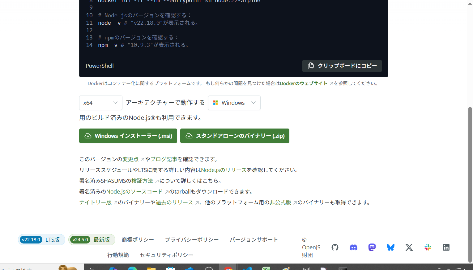The width and height of the screenshot is (473, 270).
Task: Expand the x64 architecture dropdown
Action: point(100,103)
